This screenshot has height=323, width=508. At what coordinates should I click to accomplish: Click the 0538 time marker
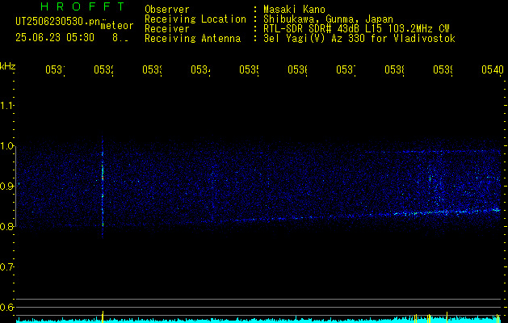coord(394,69)
